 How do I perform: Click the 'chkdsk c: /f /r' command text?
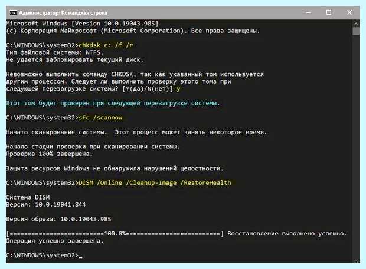[106, 45]
